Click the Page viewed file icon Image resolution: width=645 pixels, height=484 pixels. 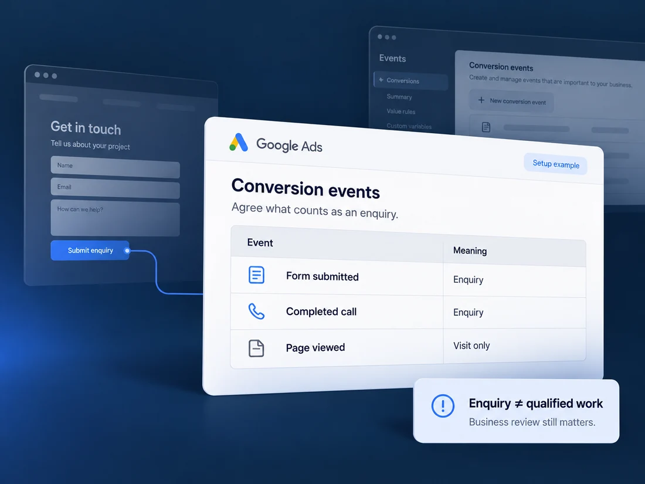pos(256,348)
